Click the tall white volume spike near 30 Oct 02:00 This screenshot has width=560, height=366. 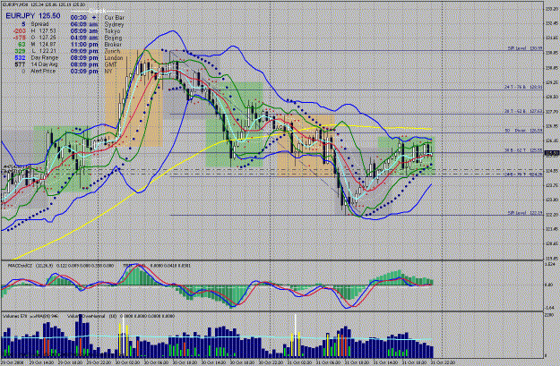124,336
